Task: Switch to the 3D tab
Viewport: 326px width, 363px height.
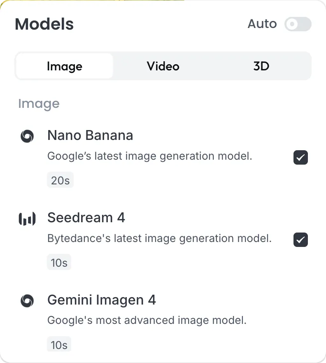Action: pos(261,66)
